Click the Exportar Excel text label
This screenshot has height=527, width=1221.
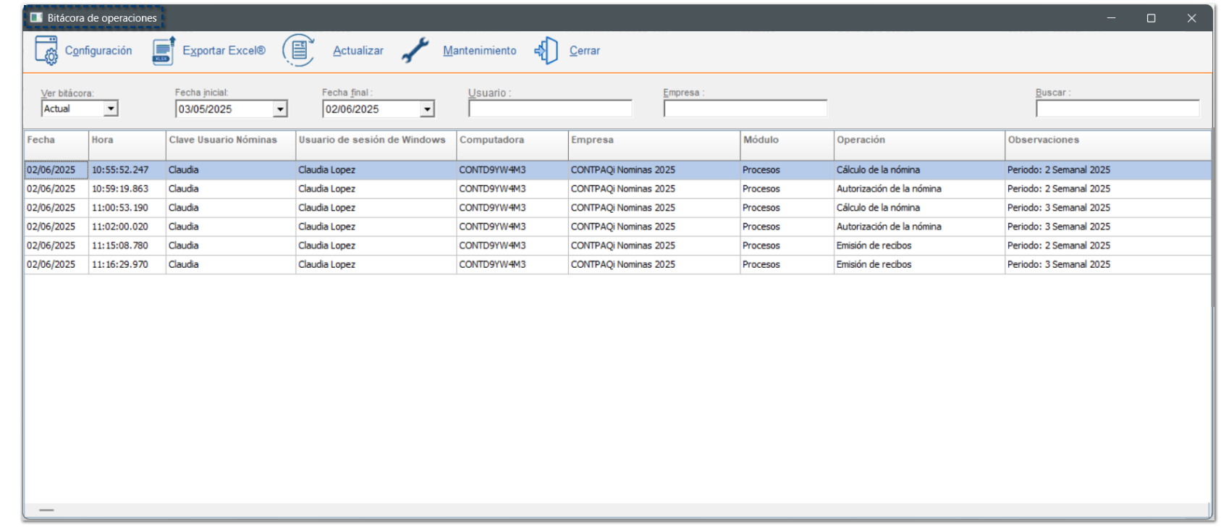pyautogui.click(x=224, y=51)
